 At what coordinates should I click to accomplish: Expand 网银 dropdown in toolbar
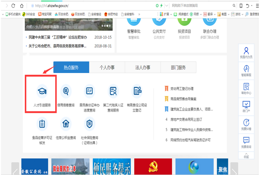(201, 14)
